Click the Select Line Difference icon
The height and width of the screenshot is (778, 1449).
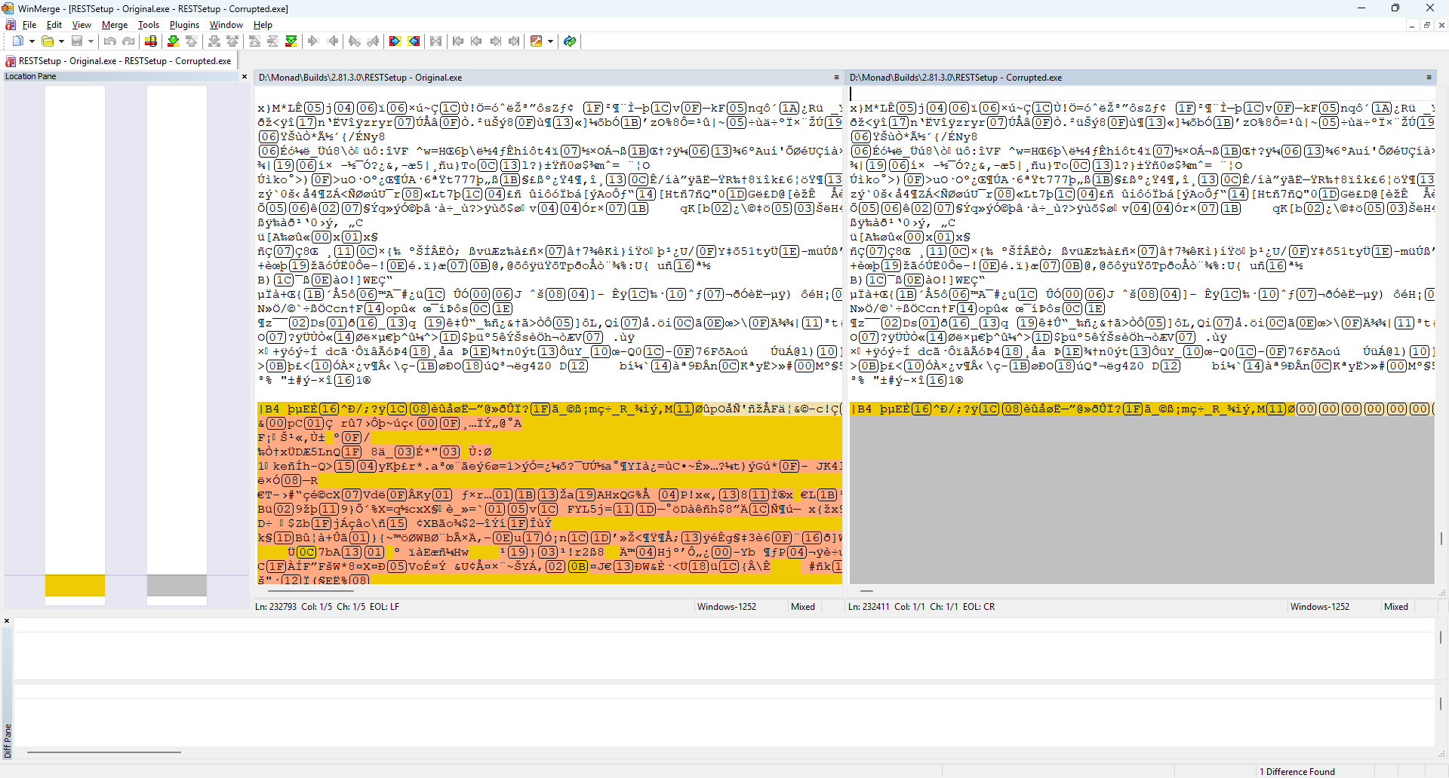pos(151,41)
